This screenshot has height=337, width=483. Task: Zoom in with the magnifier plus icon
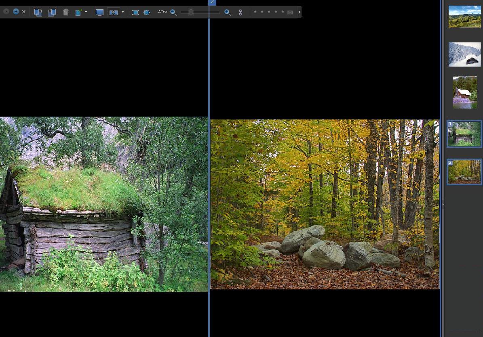[x=228, y=13]
